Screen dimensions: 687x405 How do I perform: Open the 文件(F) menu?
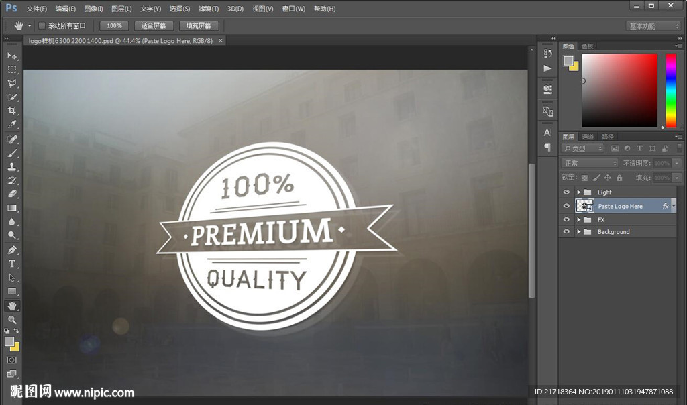pos(37,9)
